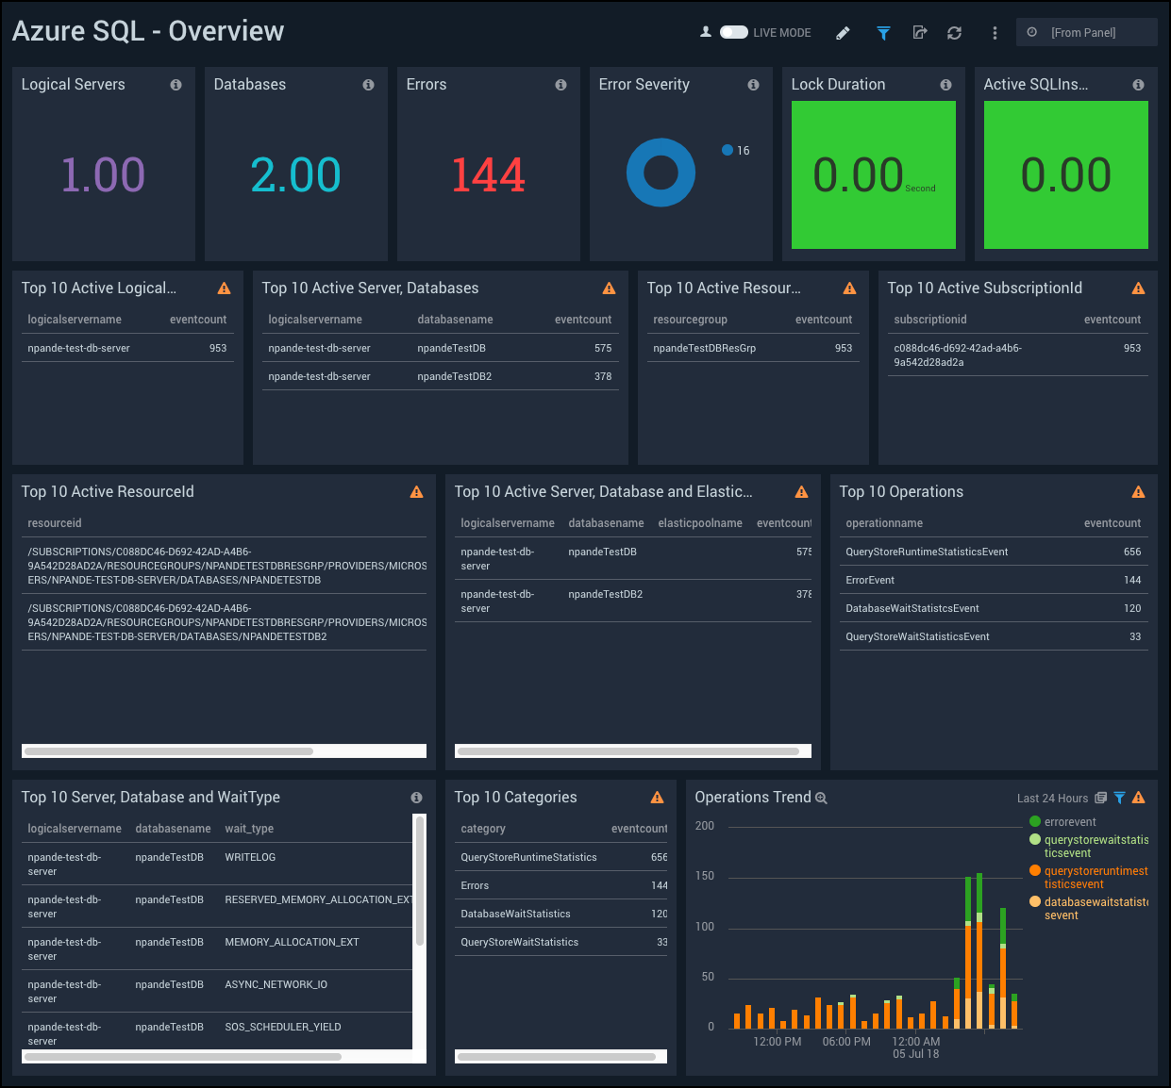Click the pencil edit dashboard icon
The width and height of the screenshot is (1171, 1088).
[843, 33]
